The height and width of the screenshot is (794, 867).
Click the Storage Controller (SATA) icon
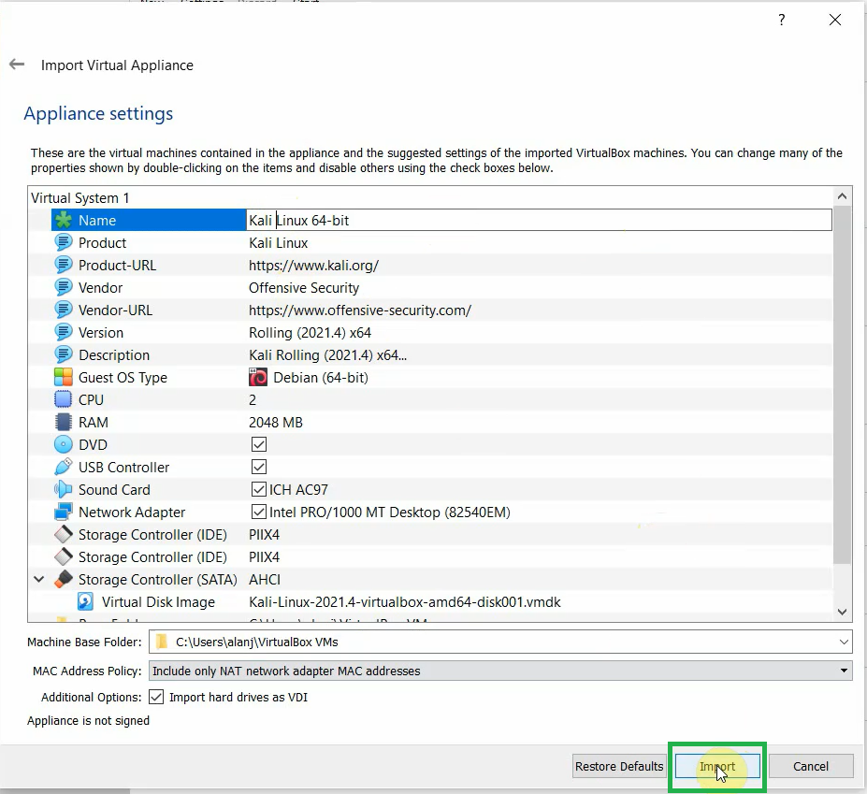point(64,579)
